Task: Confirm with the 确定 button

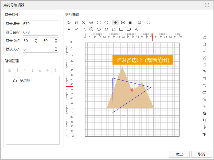Action: (179, 154)
